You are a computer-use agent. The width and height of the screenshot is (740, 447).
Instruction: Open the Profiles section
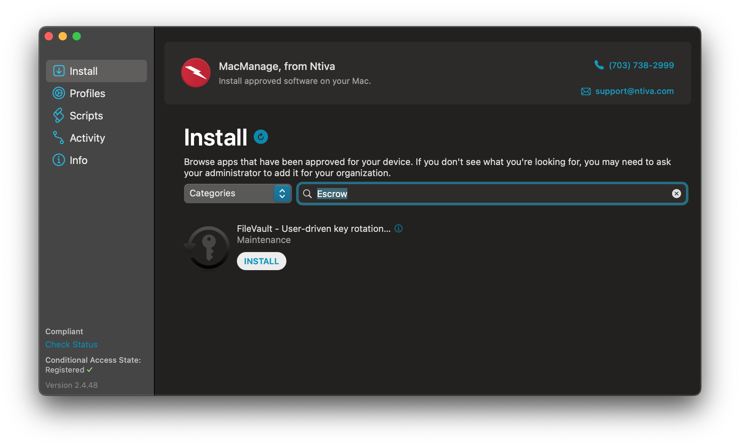(x=97, y=93)
